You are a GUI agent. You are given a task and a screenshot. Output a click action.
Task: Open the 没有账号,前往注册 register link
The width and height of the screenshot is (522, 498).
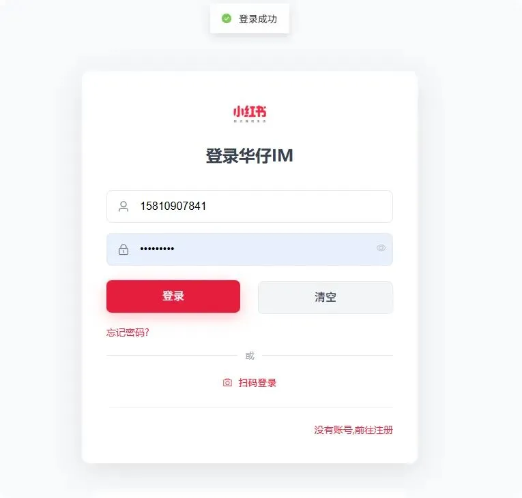point(353,430)
